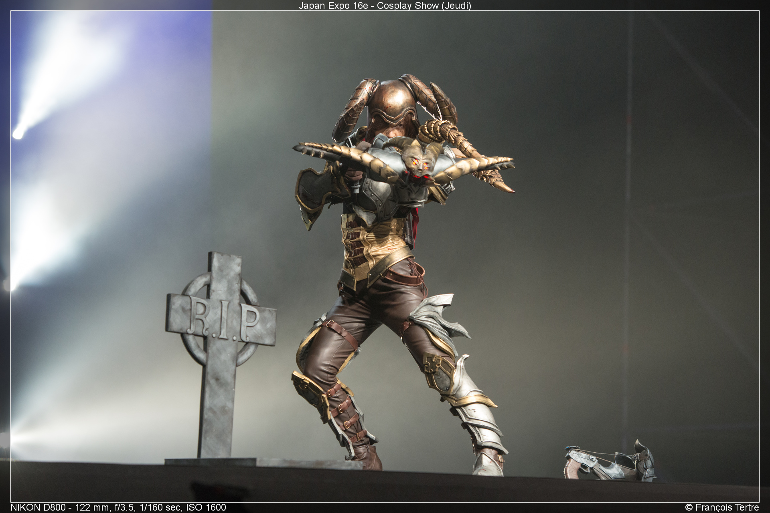Image resolution: width=770 pixels, height=513 pixels.
Task: Click the title 'Japan Expo 16e - Cosplay Show (Jeudi)'
Action: (385, 5)
